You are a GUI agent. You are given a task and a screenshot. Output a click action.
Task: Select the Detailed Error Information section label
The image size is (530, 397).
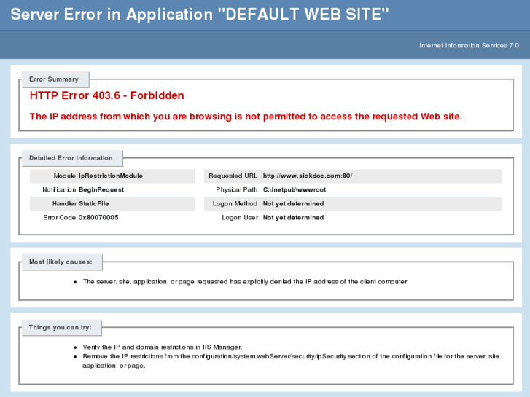(71, 158)
